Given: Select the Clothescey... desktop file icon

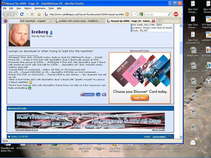Looking at the screenshot, I should pyautogui.click(x=193, y=83).
